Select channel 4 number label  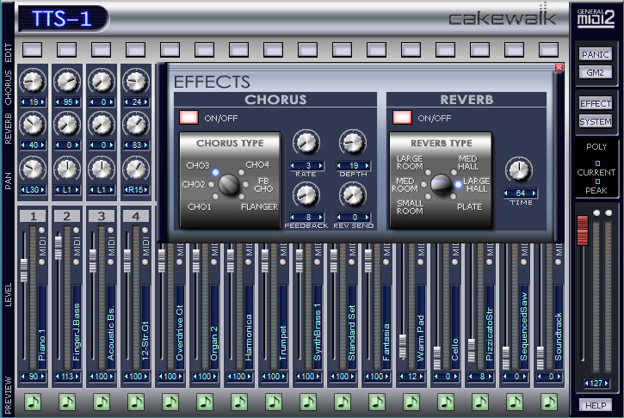click(x=136, y=217)
